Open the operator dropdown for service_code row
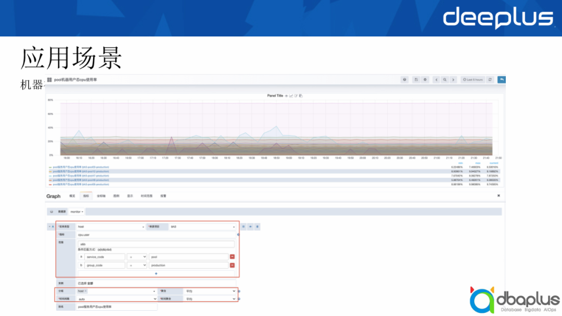 click(137, 257)
